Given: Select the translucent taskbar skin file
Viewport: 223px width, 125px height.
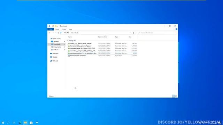Looking at the screenshot, I should pos(102,53).
